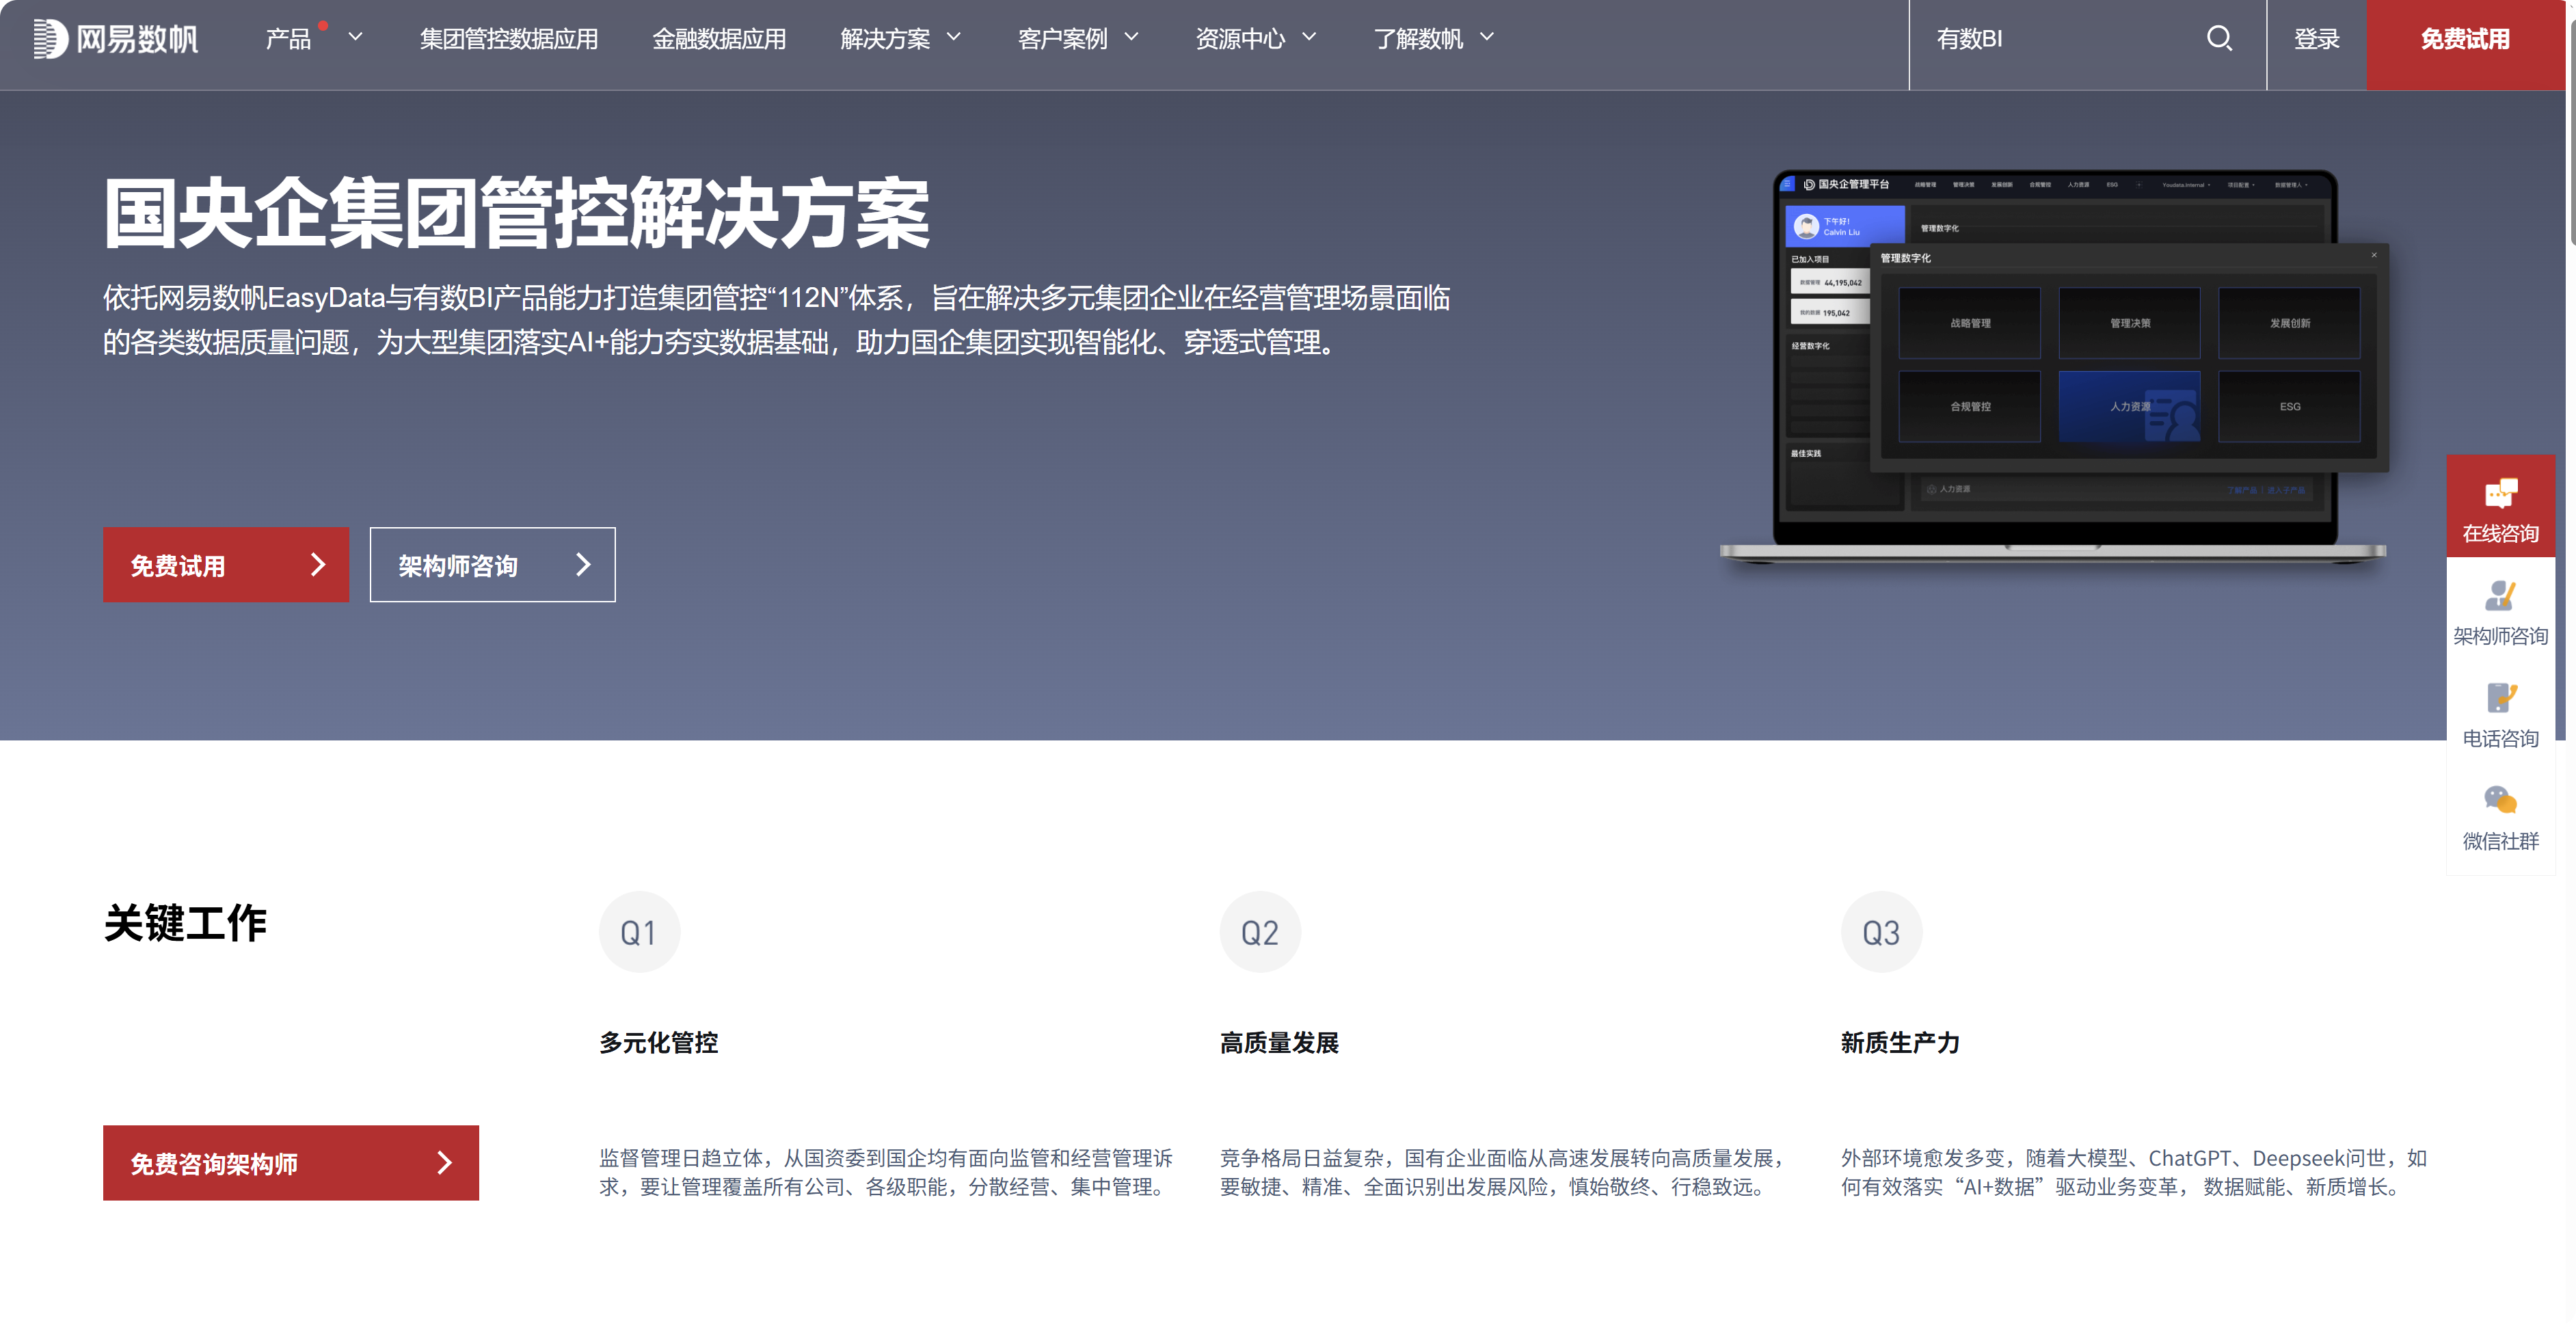The width and height of the screenshot is (2576, 1325).
Task: Click the 登录 login link
Action: [2316, 39]
